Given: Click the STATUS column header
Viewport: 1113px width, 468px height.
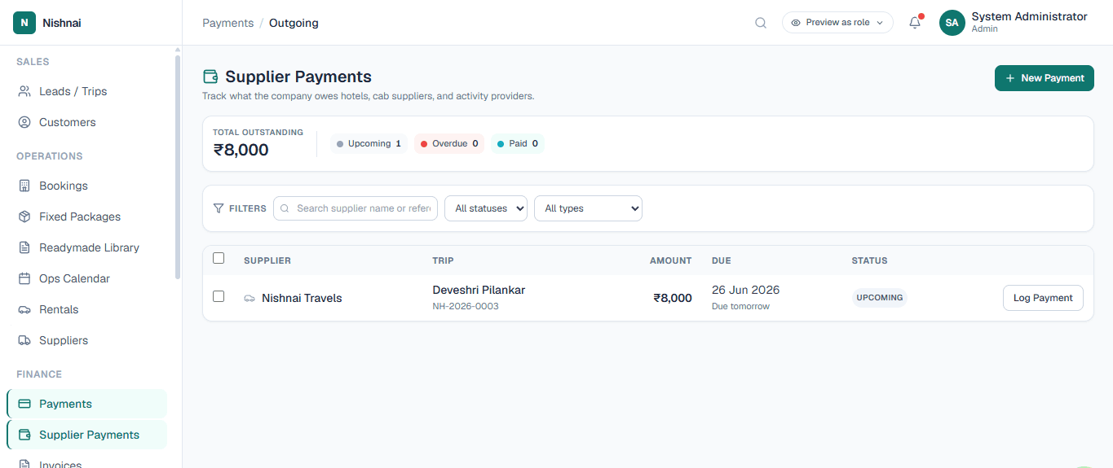Looking at the screenshot, I should pyautogui.click(x=869, y=260).
